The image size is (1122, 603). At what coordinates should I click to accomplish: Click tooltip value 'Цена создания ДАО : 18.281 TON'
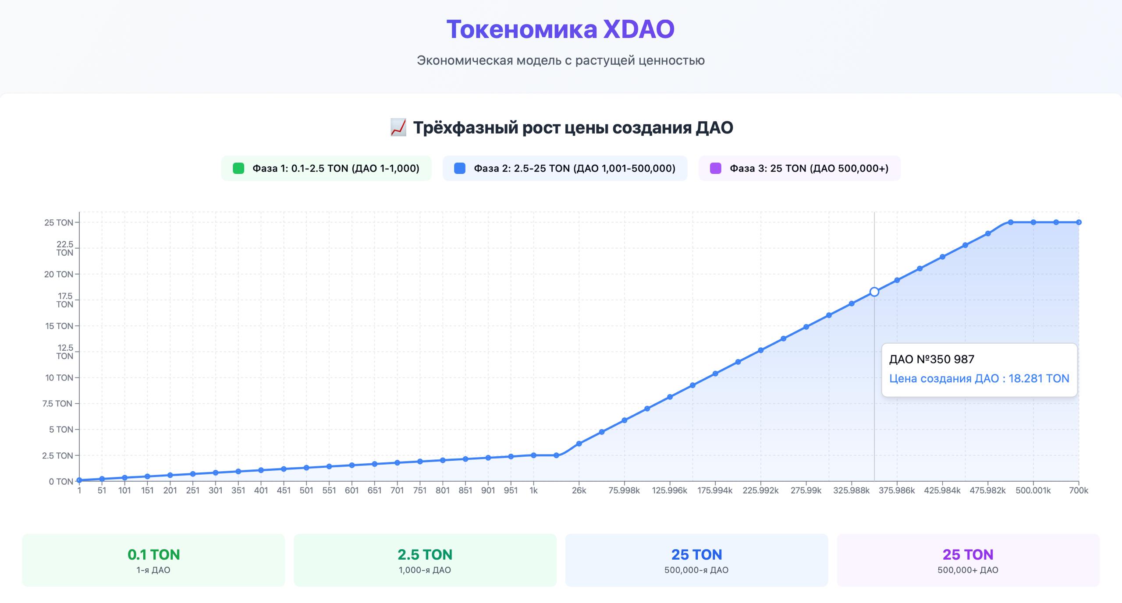979,378
